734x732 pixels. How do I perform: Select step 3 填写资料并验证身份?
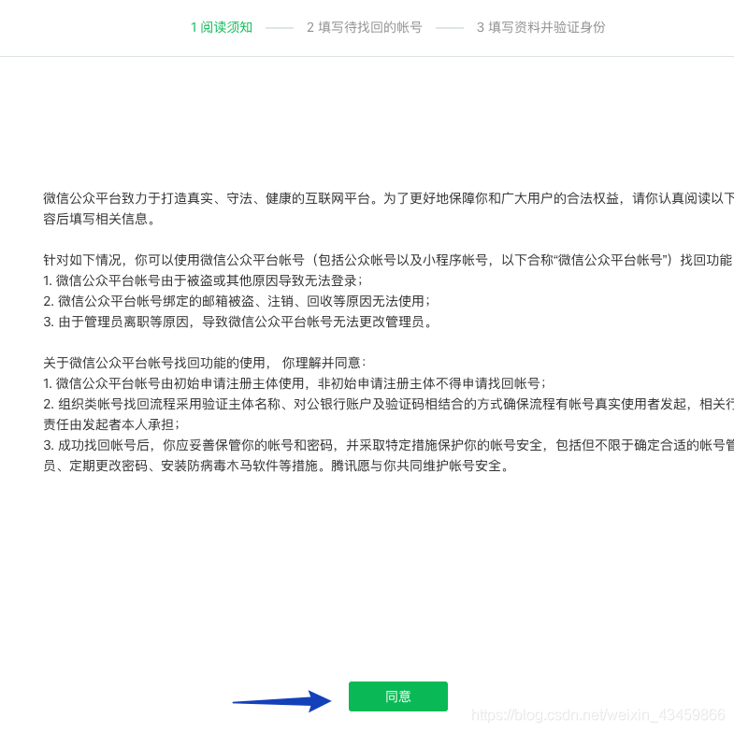point(540,27)
